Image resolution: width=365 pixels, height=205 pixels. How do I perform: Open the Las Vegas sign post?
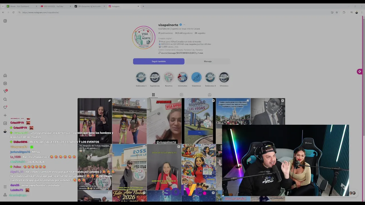(199, 121)
